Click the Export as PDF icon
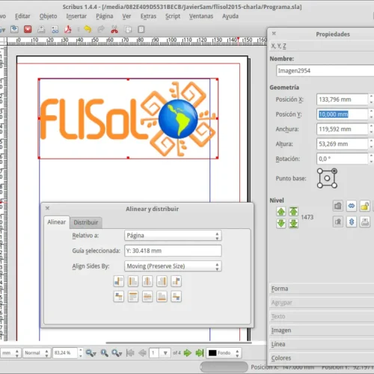Viewport: 374px width, 374px height. [68, 29]
